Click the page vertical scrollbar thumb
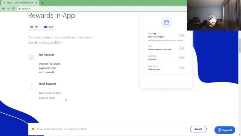 [239, 45]
